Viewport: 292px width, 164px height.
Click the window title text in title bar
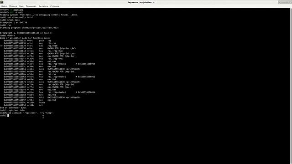pos(141,2)
